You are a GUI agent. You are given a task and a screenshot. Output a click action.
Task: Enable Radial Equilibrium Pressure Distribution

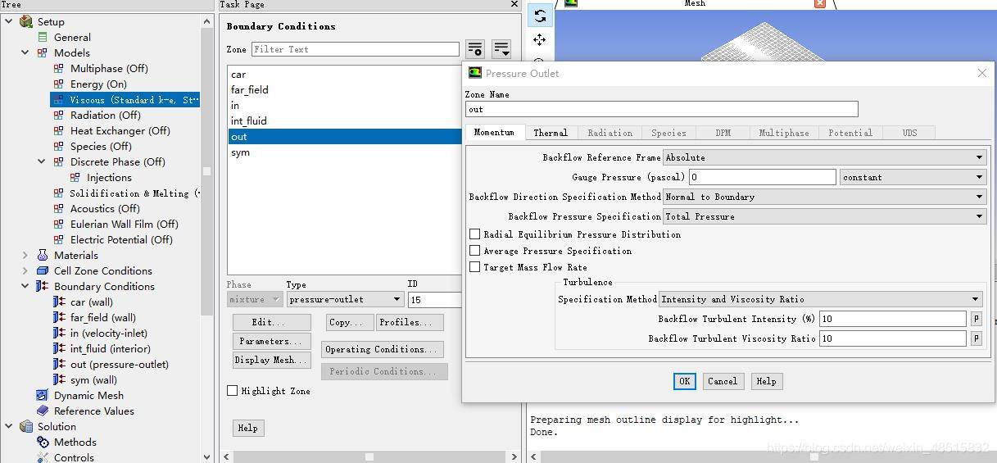(474, 234)
